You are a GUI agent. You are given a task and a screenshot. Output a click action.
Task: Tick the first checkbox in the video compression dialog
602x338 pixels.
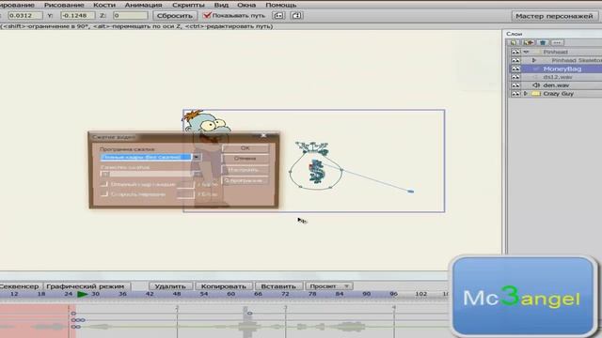pos(104,184)
